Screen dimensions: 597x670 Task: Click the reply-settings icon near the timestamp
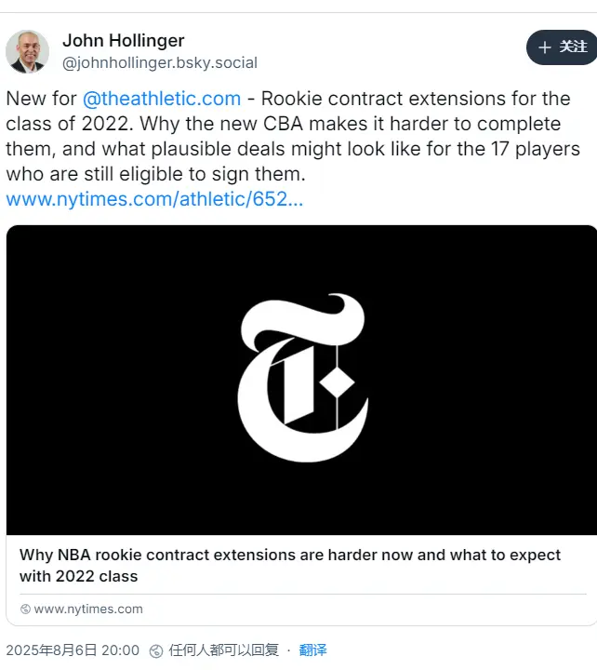156,650
